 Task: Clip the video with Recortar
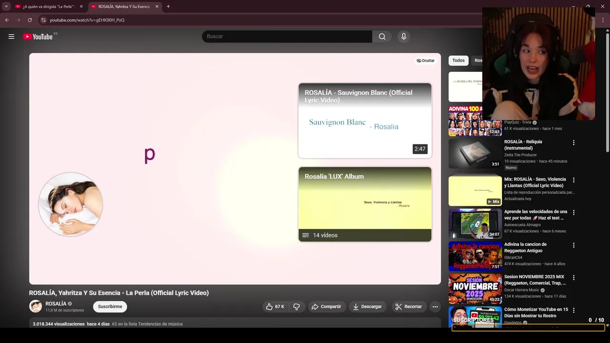[x=409, y=307]
